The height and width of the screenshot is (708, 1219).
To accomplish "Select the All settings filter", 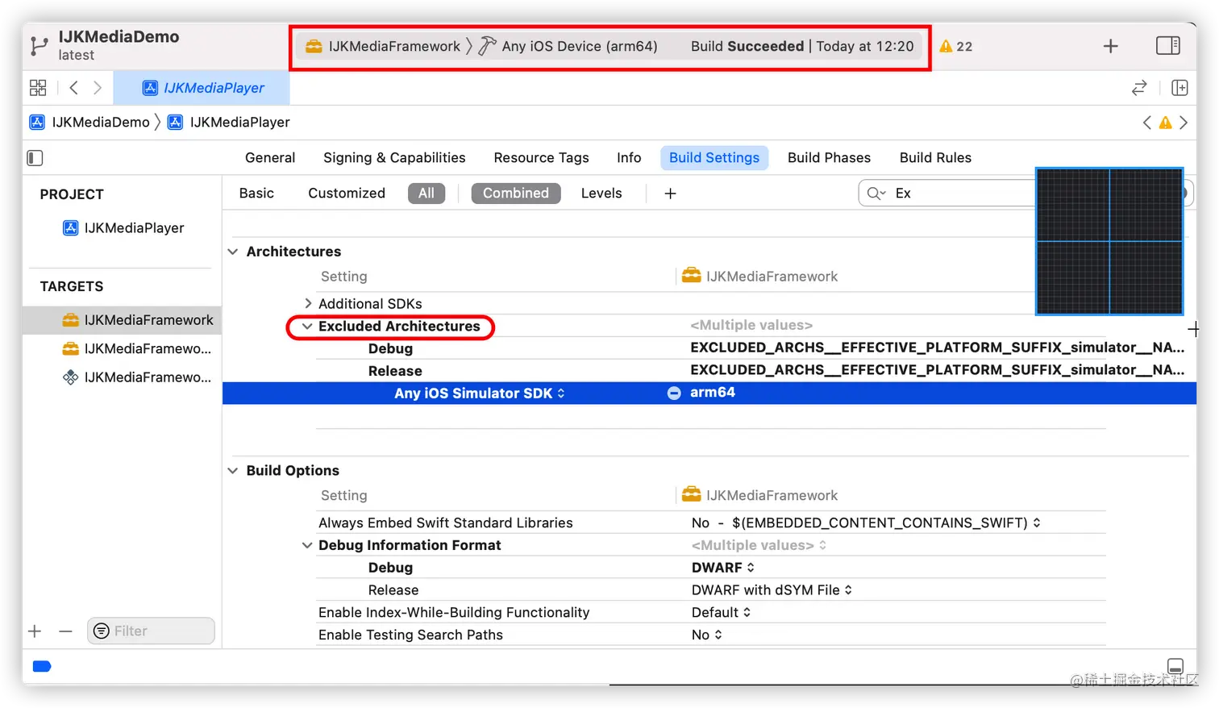I will click(x=426, y=194).
